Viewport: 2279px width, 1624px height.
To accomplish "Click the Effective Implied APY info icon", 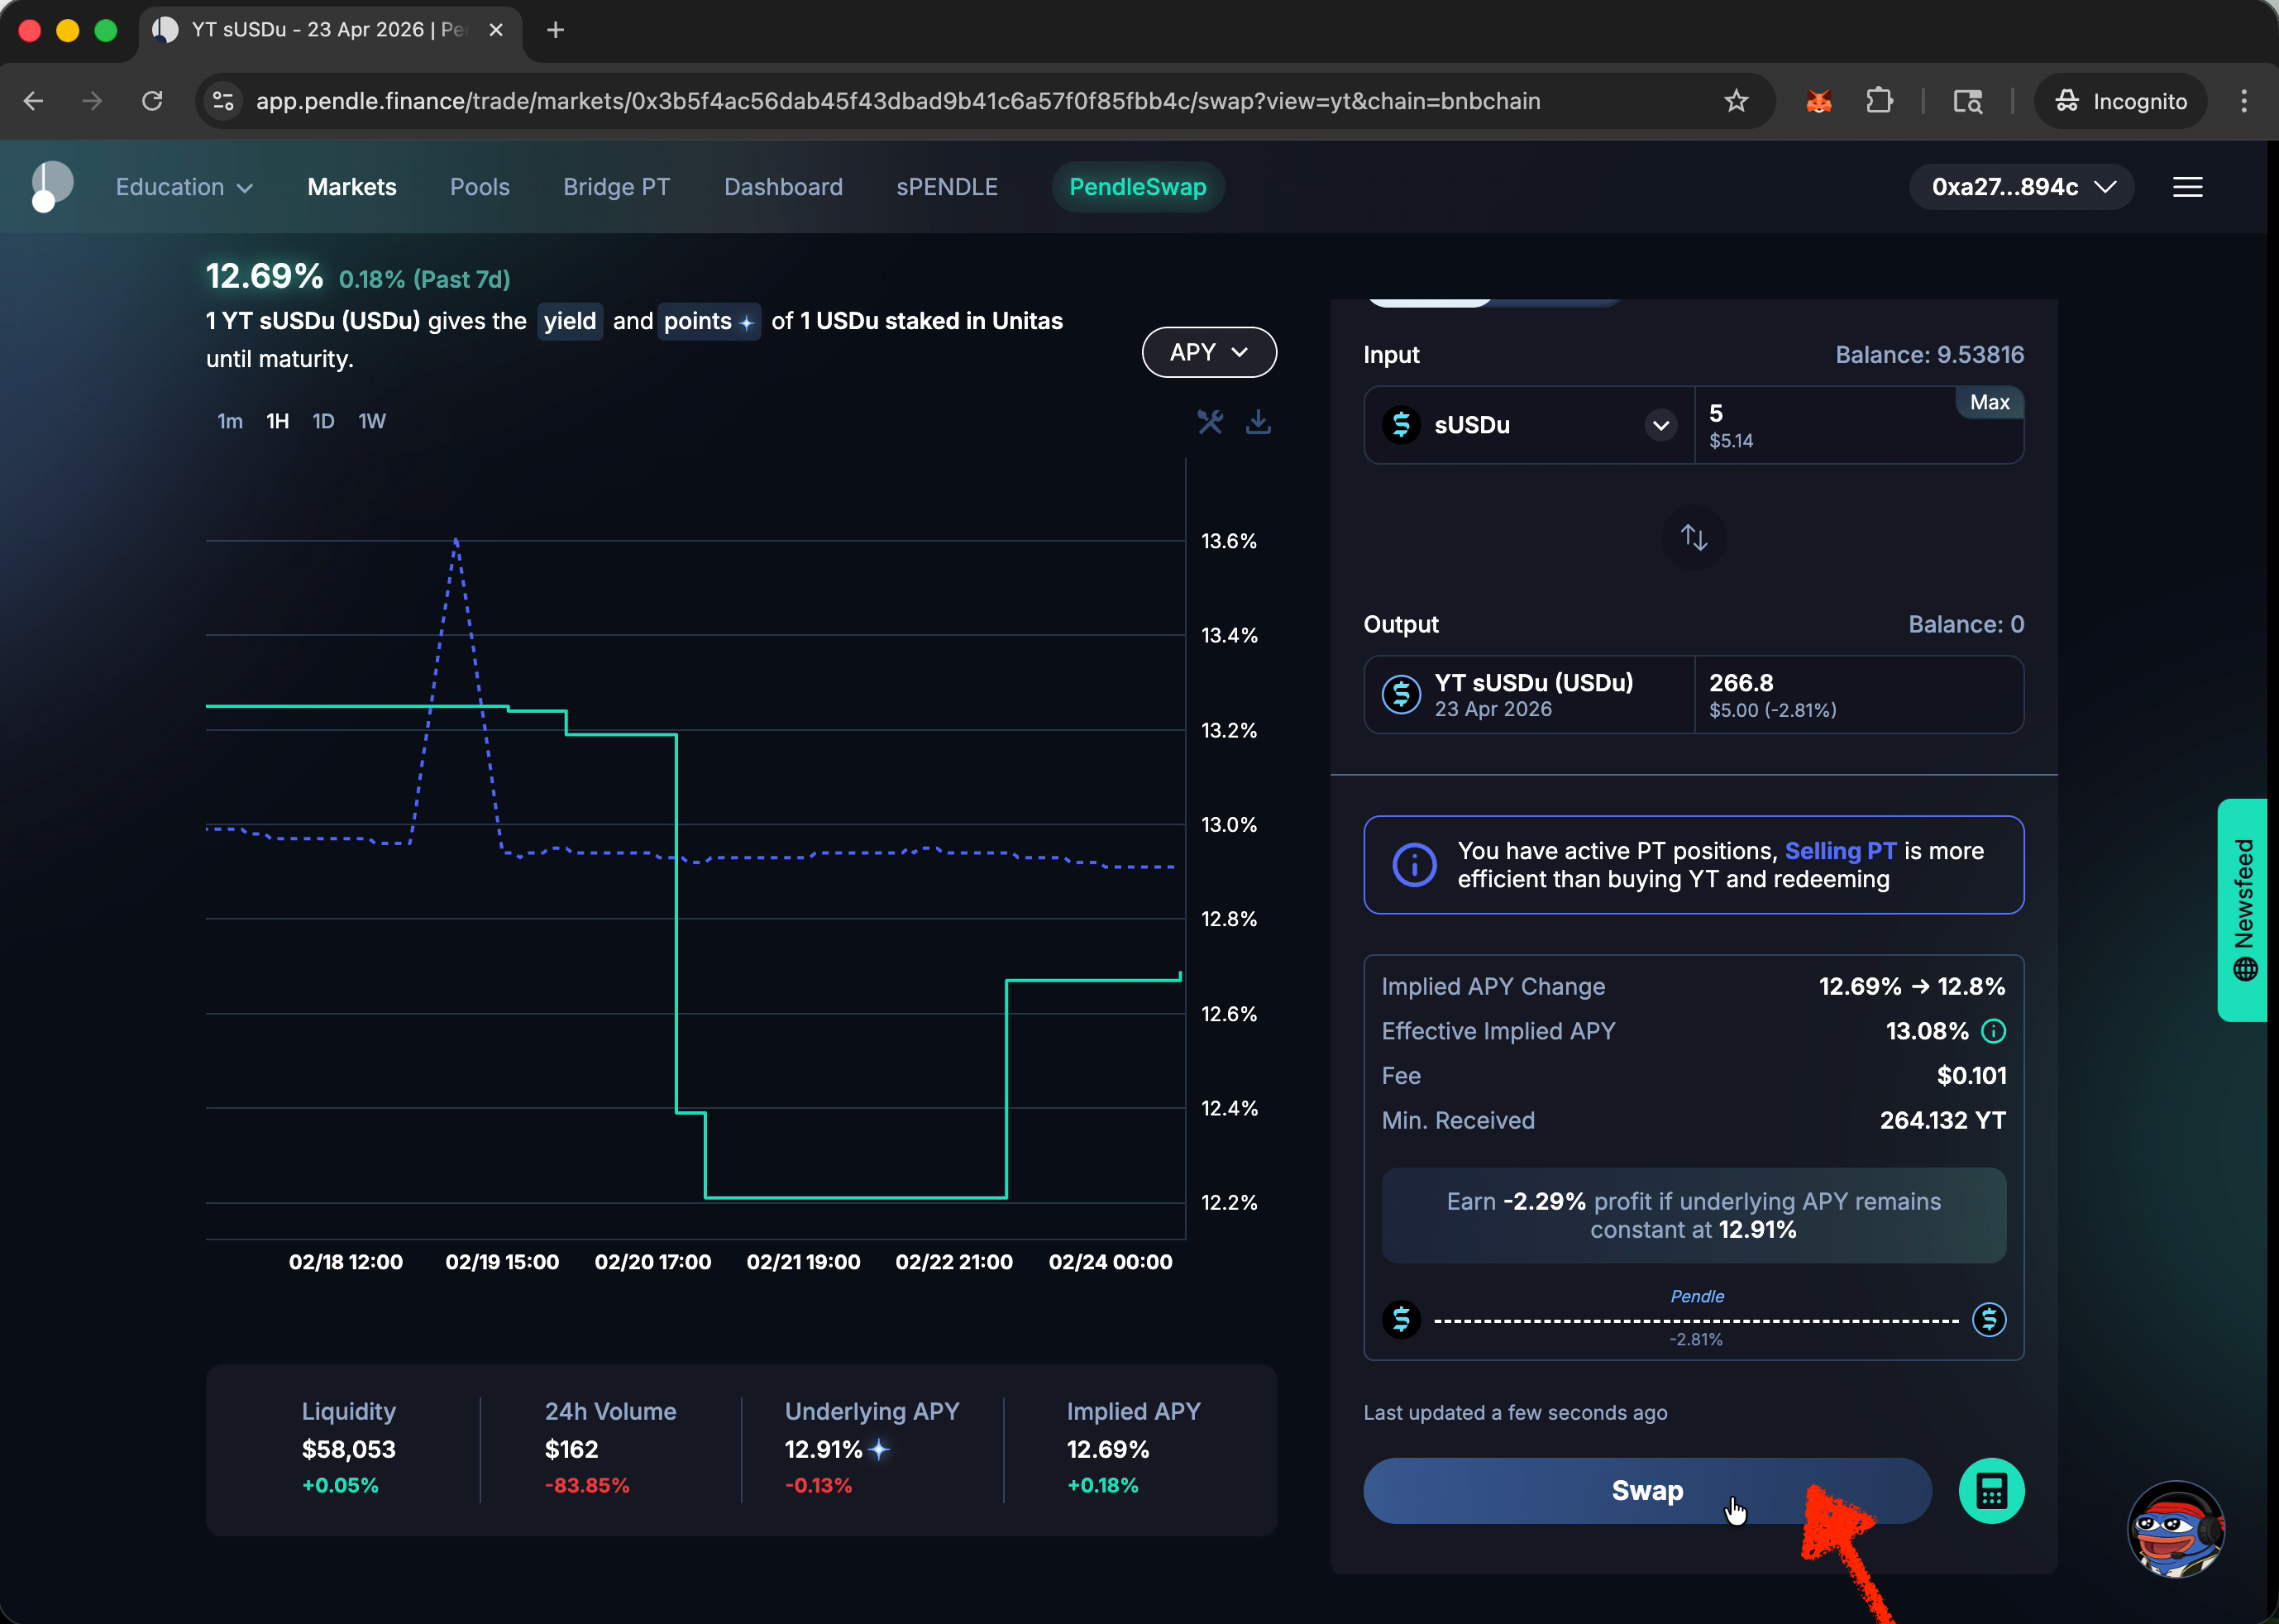I will (x=1993, y=1031).
